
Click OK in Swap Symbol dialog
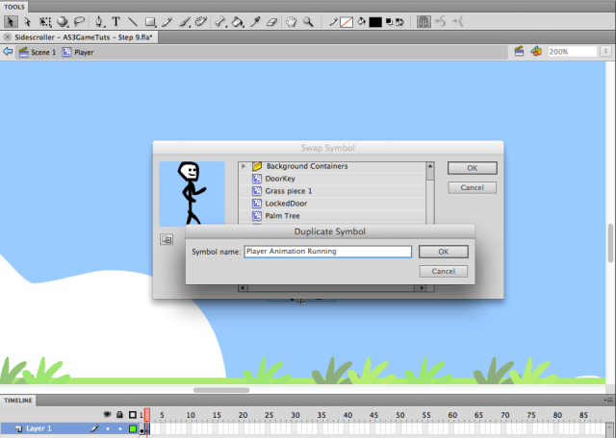473,168
